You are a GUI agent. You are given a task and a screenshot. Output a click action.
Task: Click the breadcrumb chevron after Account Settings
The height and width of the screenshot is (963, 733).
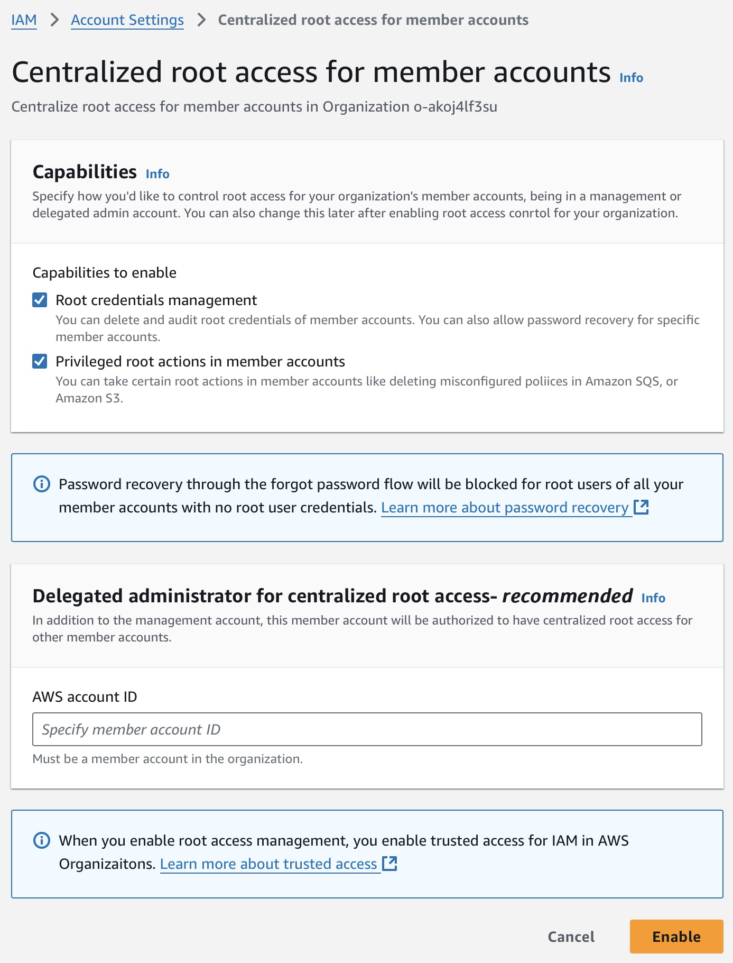pos(201,20)
